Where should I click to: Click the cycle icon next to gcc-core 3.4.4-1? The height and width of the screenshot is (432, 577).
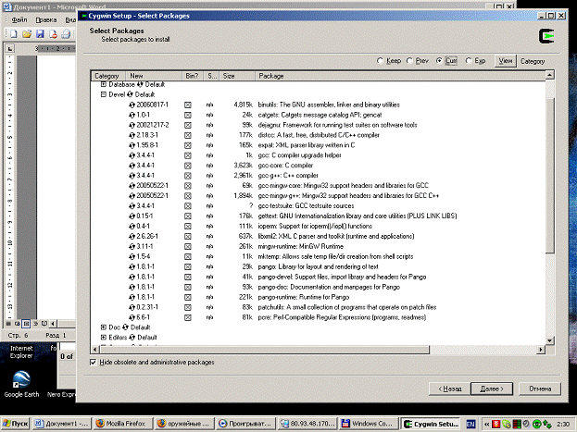click(x=132, y=166)
